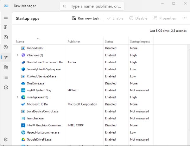
Task: Click the Tordex publisher cell
Action: pyautogui.click(x=72, y=62)
